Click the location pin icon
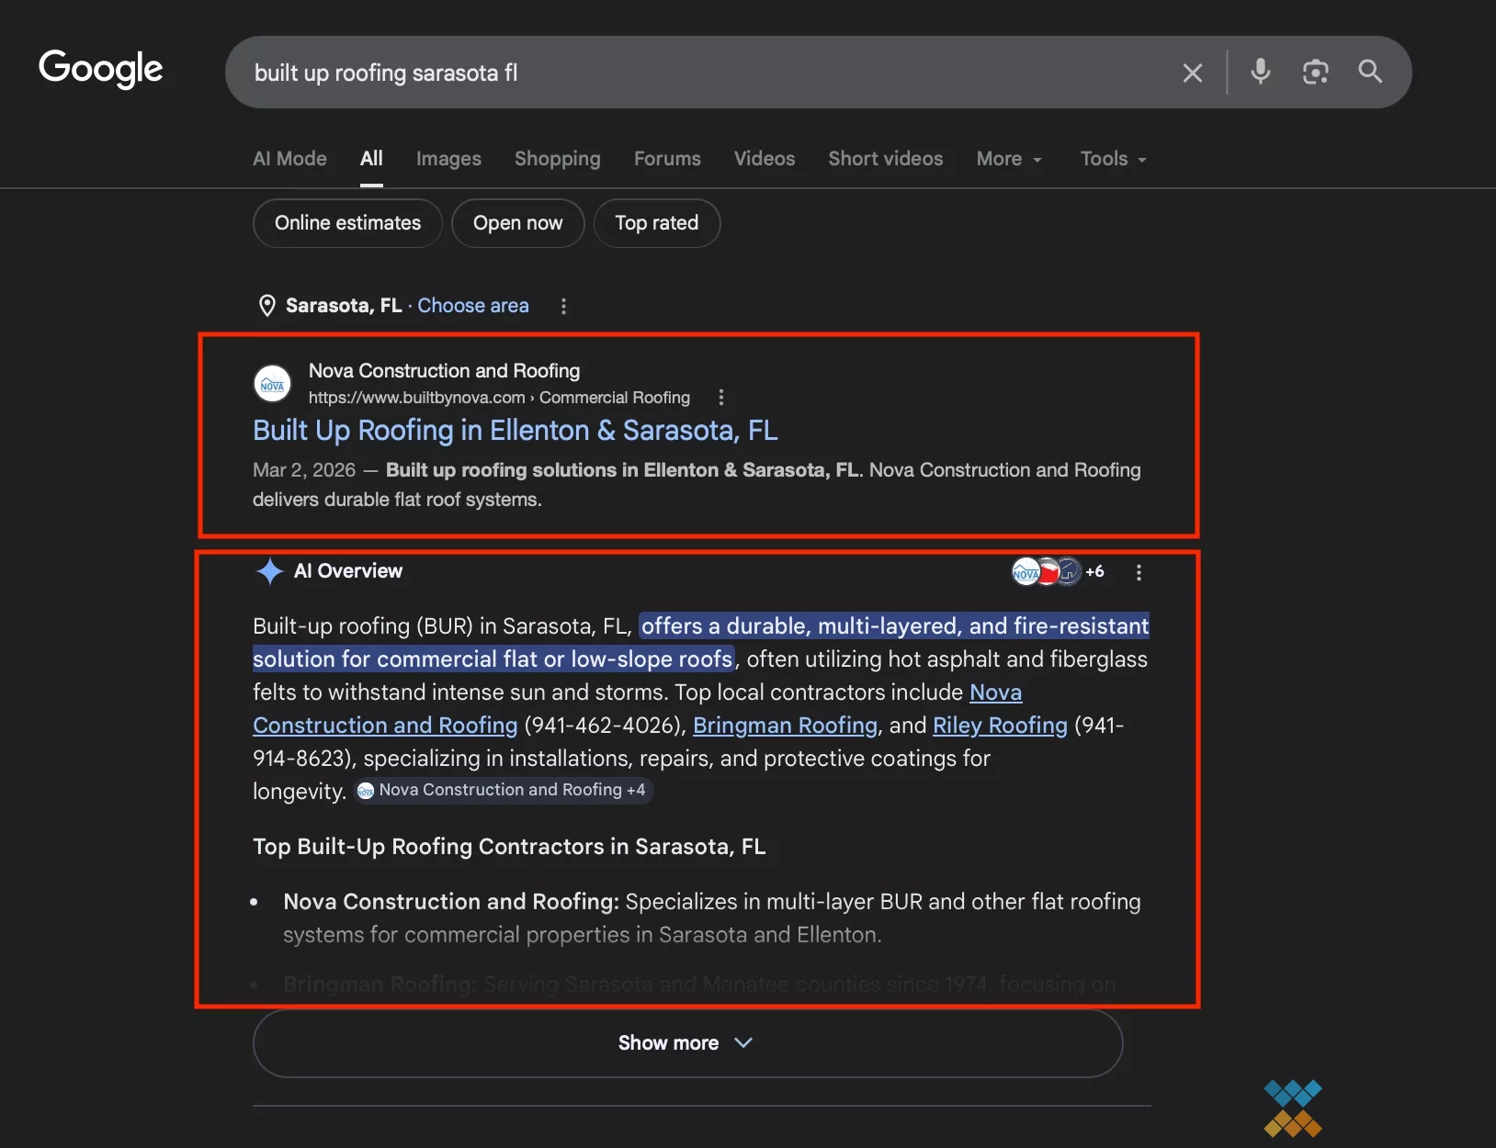The width and height of the screenshot is (1496, 1148). click(x=266, y=306)
